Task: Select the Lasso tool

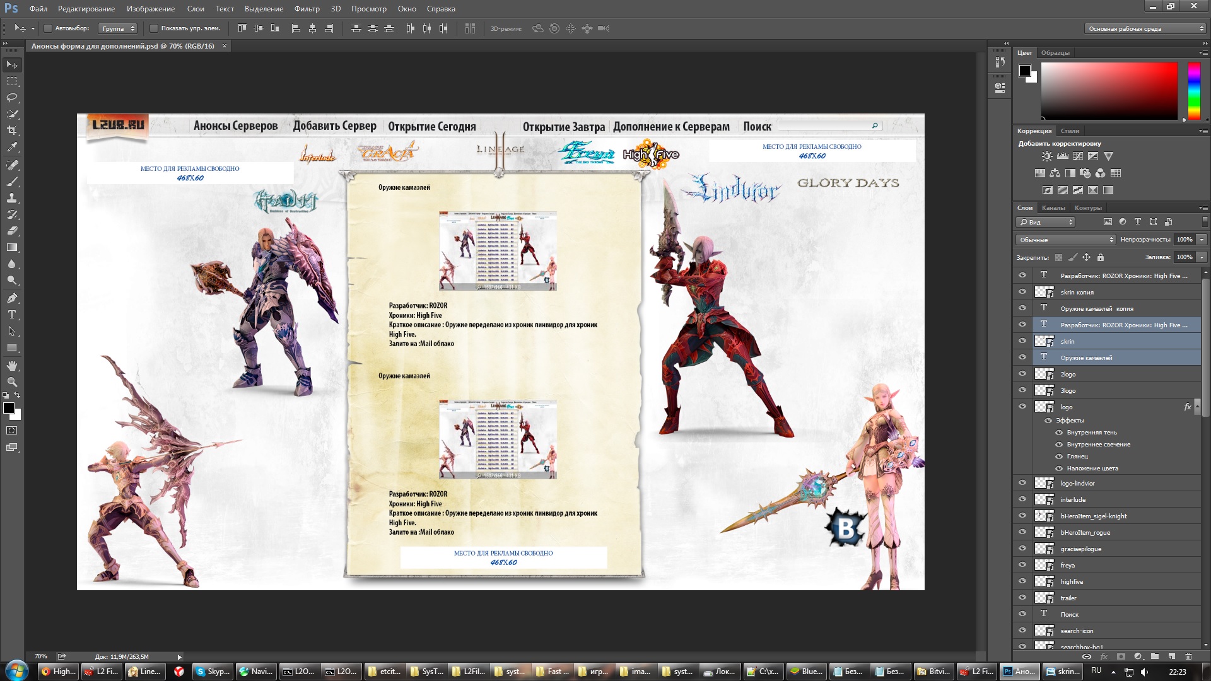Action: pos(12,98)
